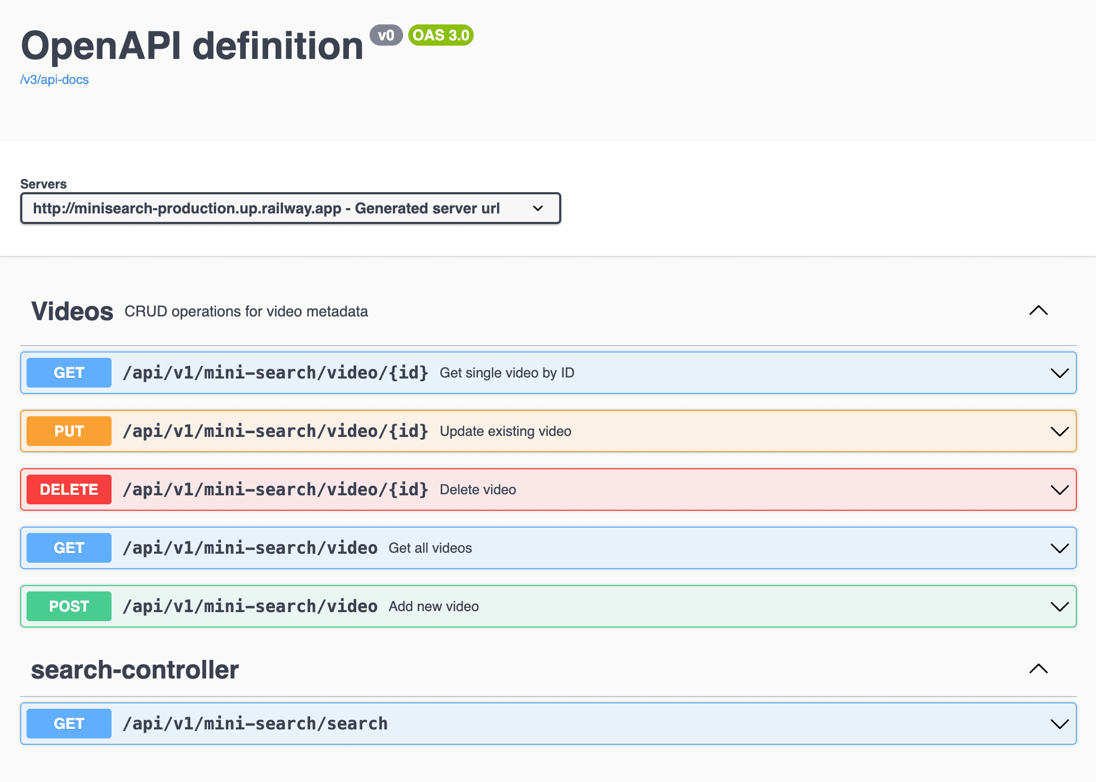Click GET badge of search endpoint

(x=69, y=724)
